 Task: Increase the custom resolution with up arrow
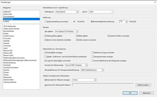click(127, 21)
